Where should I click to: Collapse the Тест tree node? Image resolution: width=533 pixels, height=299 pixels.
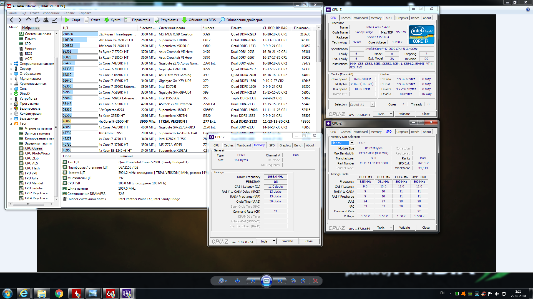tap(11, 124)
